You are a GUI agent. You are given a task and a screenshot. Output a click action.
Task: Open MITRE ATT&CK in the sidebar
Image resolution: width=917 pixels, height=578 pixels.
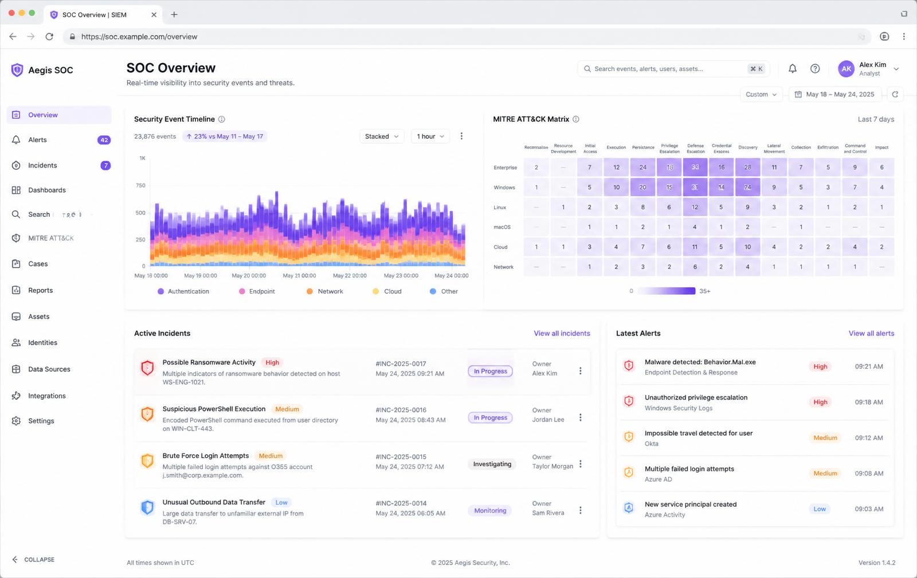59,238
